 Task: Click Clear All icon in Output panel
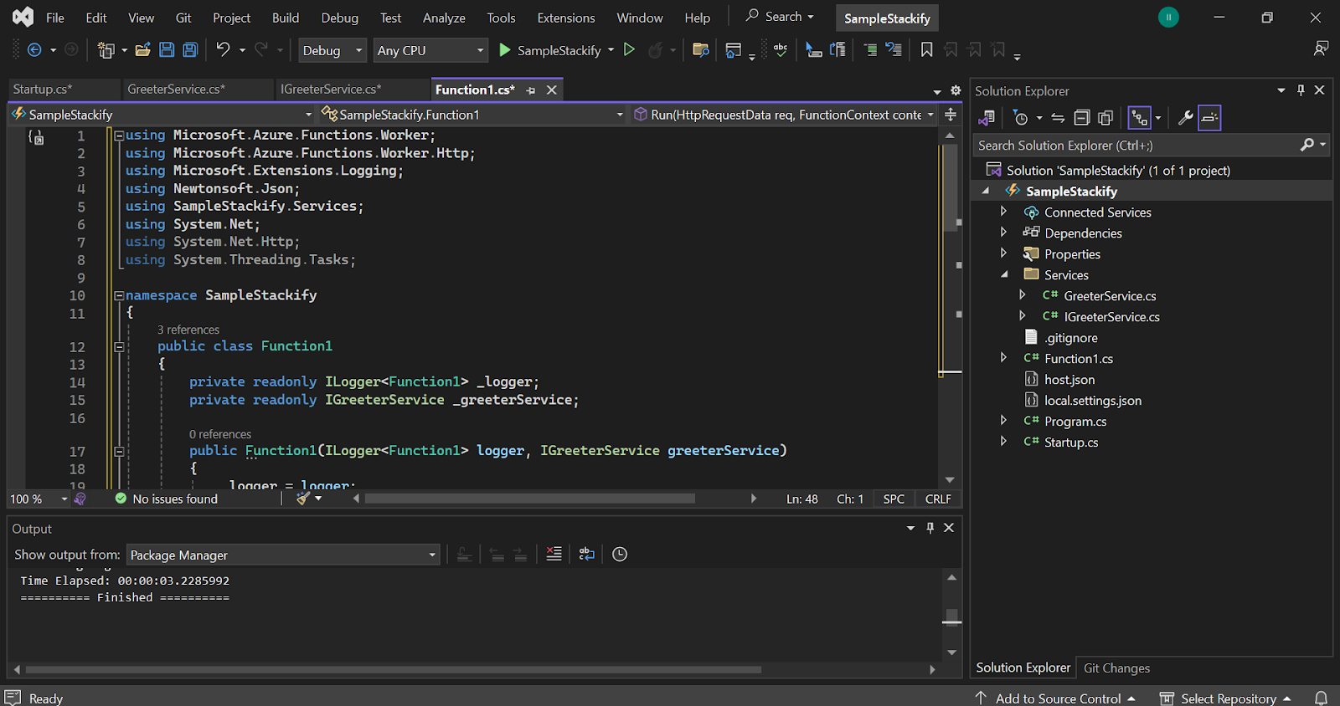[x=554, y=554]
